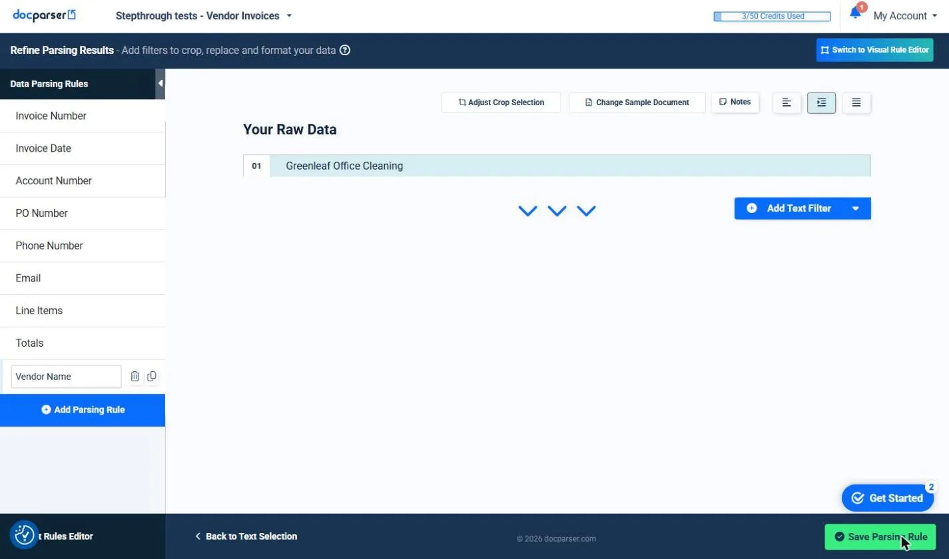Select the Invoice Number parsing rule
Screen dimensions: 949x559
(83, 116)
